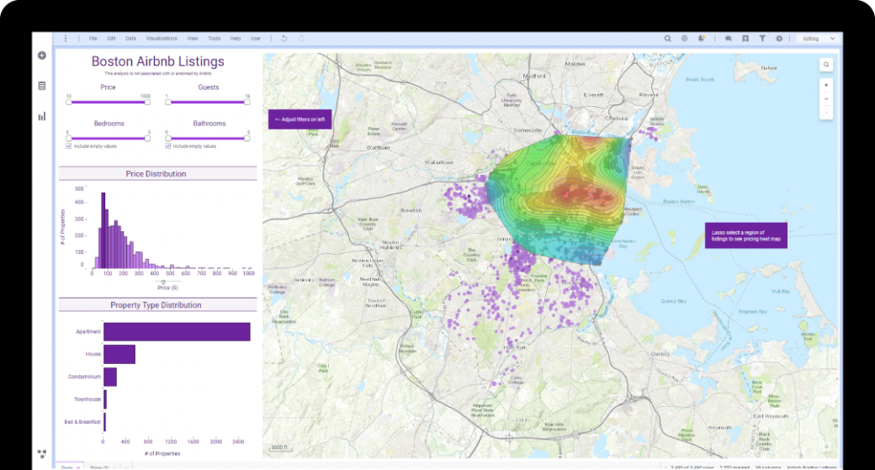Click the Price Distribution title bar
Image resolution: width=875 pixels, height=470 pixels.
coord(158,173)
